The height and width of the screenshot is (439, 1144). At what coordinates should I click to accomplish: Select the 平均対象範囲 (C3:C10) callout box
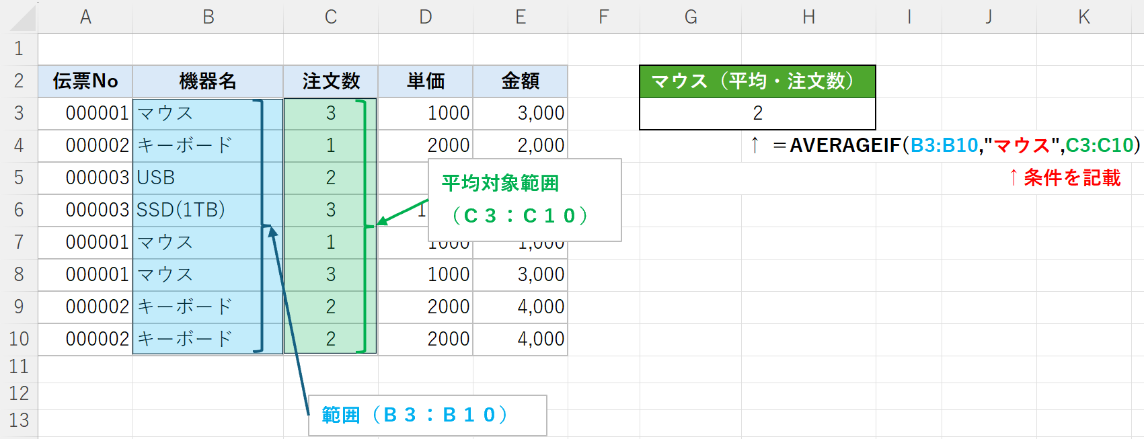click(x=525, y=200)
